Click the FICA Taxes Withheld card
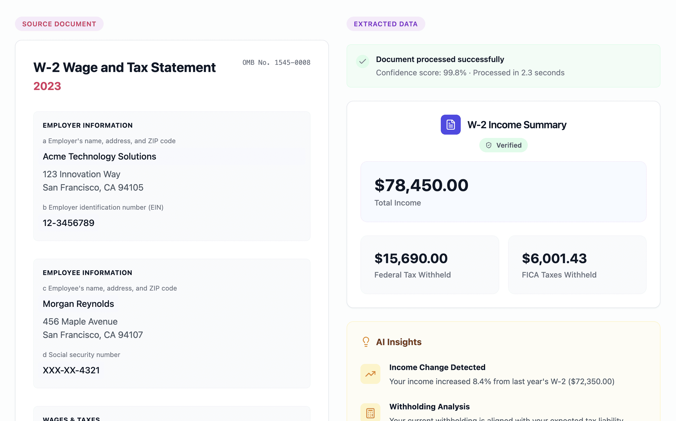676x421 pixels. [577, 265]
